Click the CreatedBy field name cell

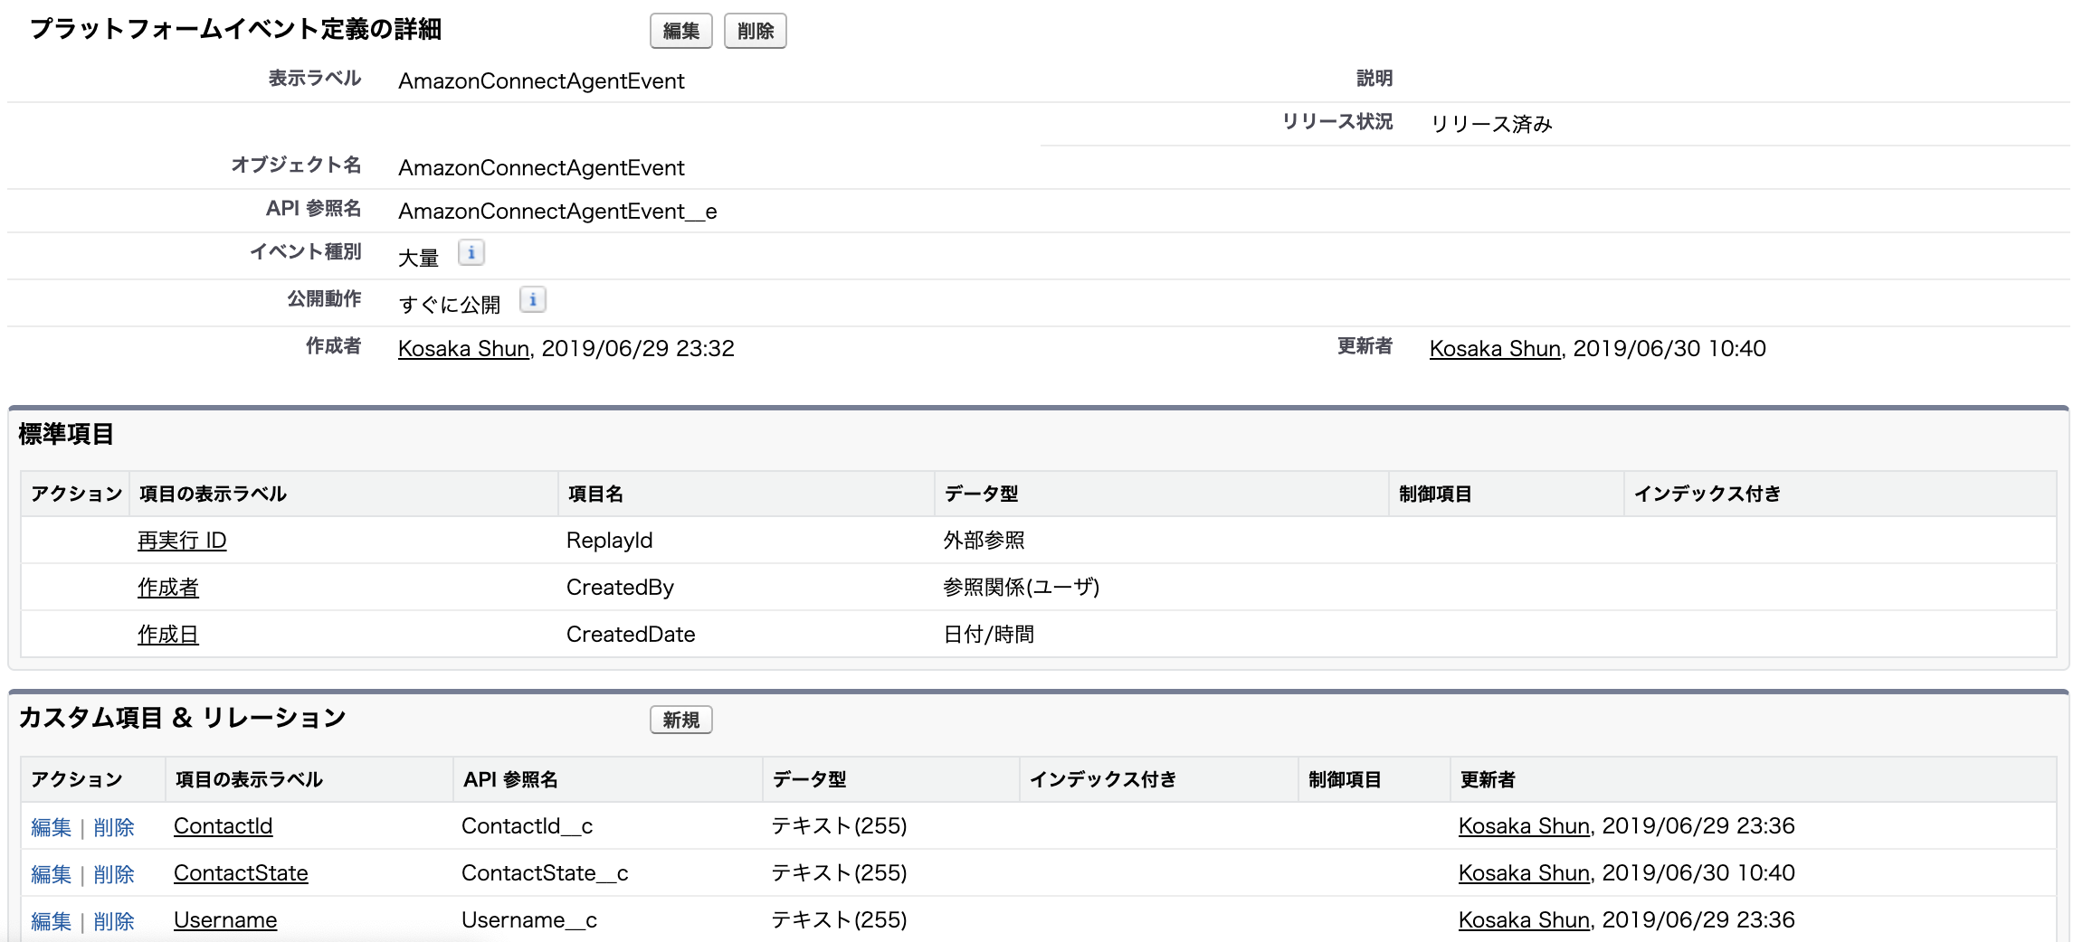[x=620, y=587]
